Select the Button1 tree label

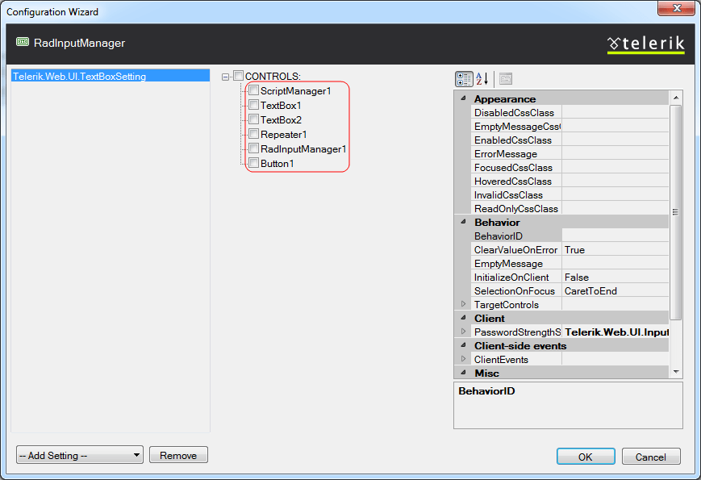click(277, 164)
